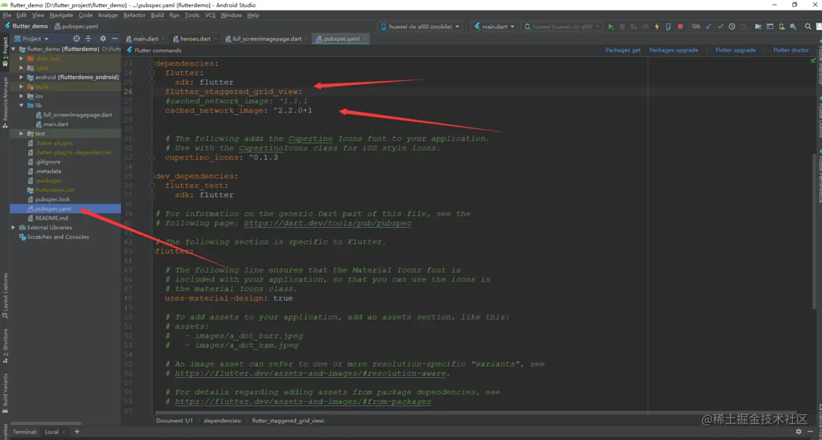822x440 pixels.
Task: Open the Z: Structure side panel
Action: tap(5, 345)
